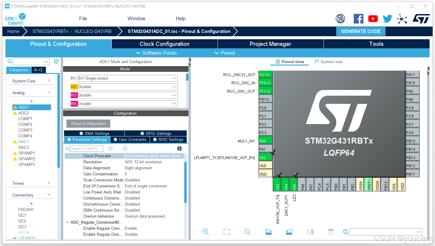Select the PA4 DAC1_OUT1 pin
The width and height of the screenshot is (435, 246).
coord(286,184)
